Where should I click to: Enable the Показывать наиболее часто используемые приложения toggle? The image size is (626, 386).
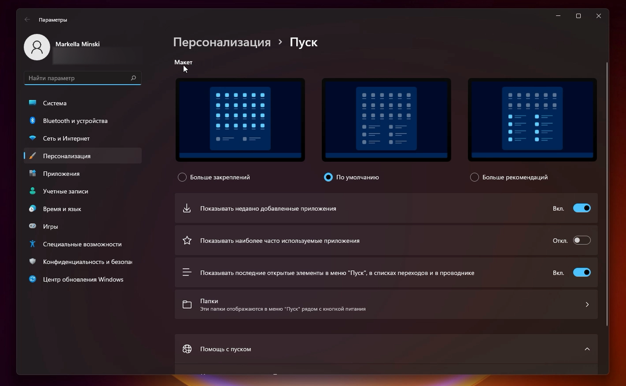tap(582, 240)
